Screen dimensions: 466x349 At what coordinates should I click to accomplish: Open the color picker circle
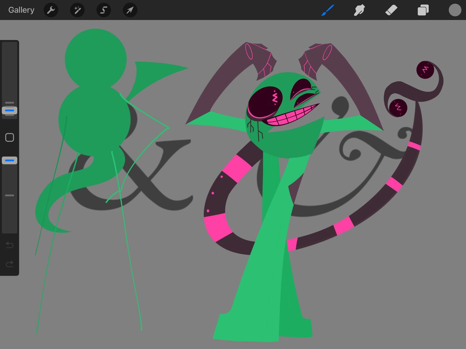click(455, 10)
